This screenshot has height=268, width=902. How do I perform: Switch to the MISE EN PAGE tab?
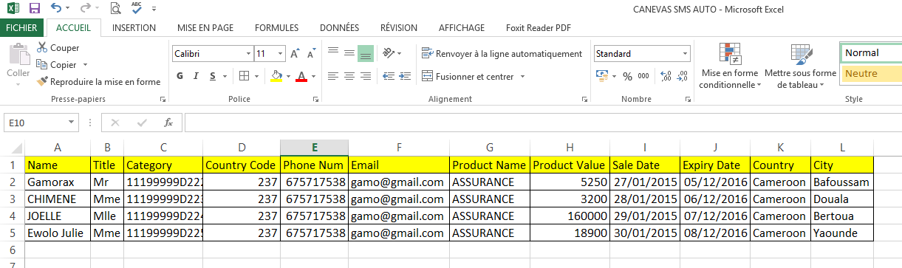205,28
